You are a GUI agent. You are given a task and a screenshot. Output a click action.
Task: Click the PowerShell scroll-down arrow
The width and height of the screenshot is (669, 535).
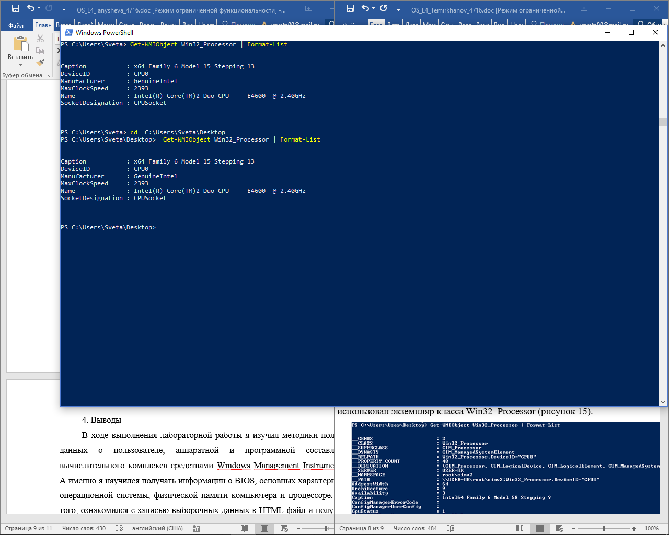(x=663, y=402)
